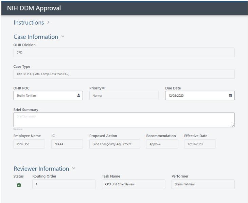Click the person icon in OHR POC field

coord(78,95)
